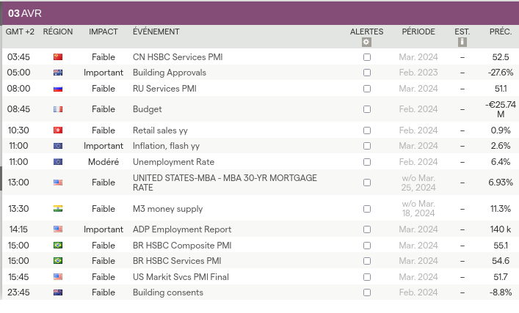The width and height of the screenshot is (519, 313).
Task: Click the EU flag on Unemployment Rate row
Action: coord(58,162)
